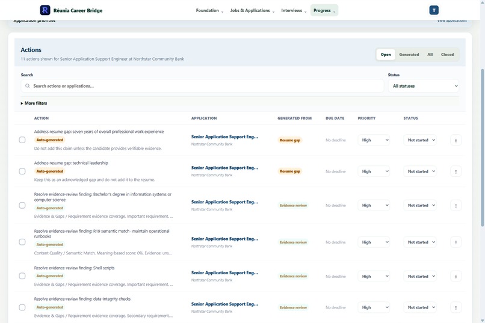Expand the More filters section

[34, 103]
